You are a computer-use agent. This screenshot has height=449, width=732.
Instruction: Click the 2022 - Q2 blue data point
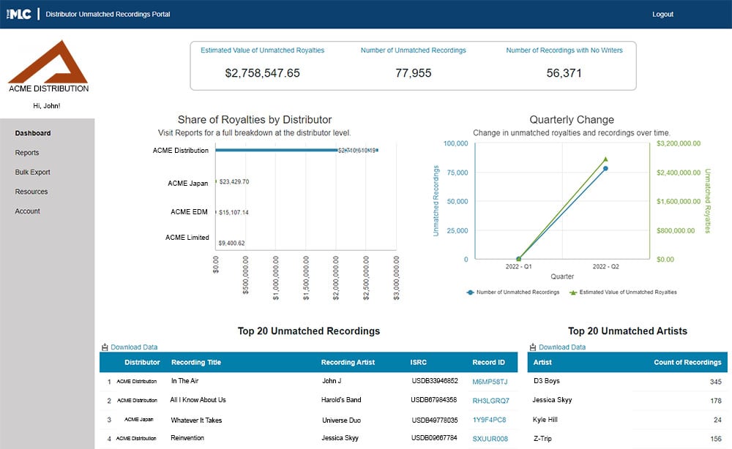click(605, 168)
